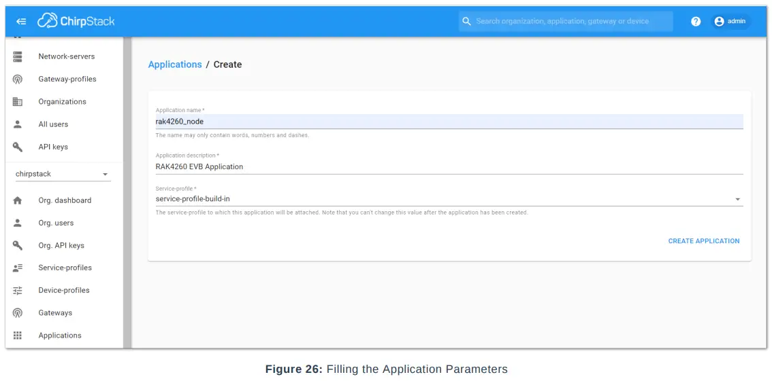Expand the Service-profile dropdown arrow
This screenshot has width=772, height=381.
pos(737,200)
